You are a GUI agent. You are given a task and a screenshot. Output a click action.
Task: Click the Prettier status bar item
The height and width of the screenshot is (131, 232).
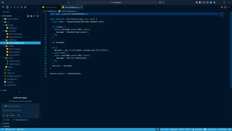click(x=222, y=129)
